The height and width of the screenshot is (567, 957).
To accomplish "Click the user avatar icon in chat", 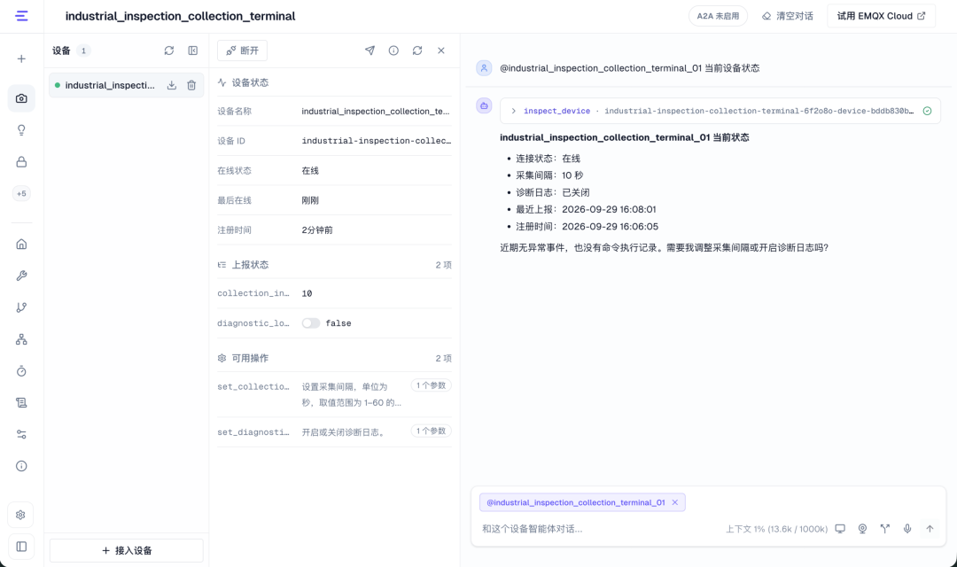I will [484, 67].
